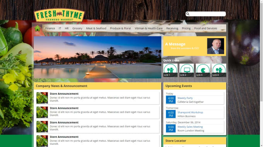263x147 pixels.
Task: Go to the Pricing menu item
Action: tap(186, 28)
